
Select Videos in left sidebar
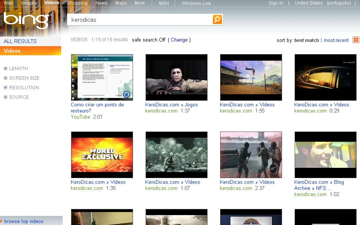pos(31,51)
